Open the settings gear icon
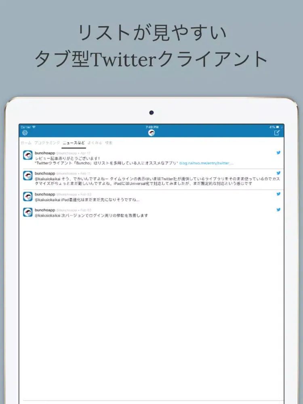 [25, 133]
